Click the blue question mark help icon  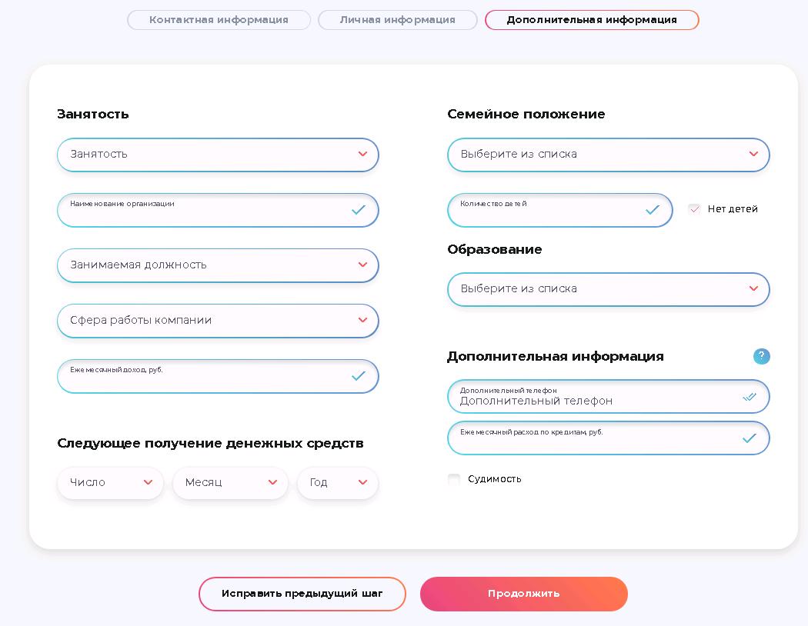point(761,356)
